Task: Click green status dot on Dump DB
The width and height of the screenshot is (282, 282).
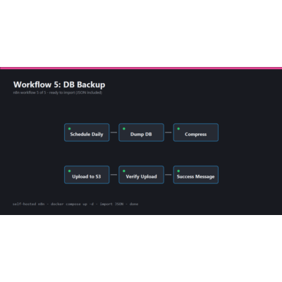Action: pyautogui.click(x=124, y=128)
